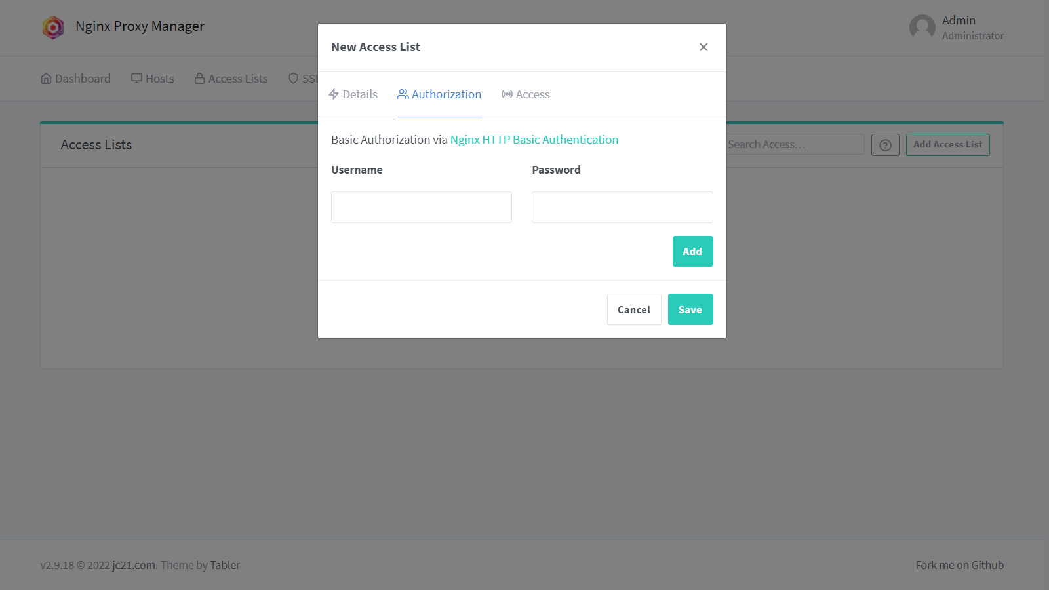1049x590 pixels.
Task: Open the Fork me on Github link
Action: [959, 565]
